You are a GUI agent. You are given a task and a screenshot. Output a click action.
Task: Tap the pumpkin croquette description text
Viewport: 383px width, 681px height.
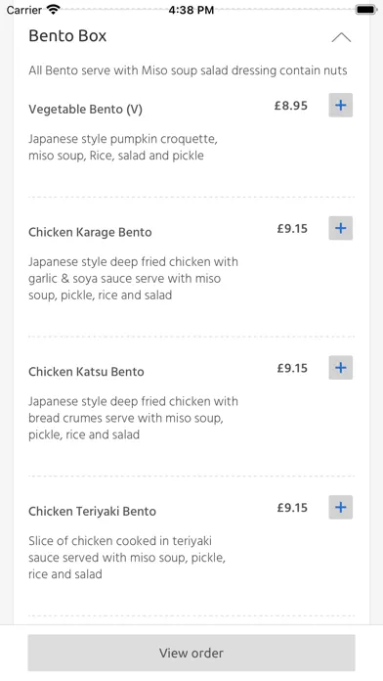pos(123,147)
